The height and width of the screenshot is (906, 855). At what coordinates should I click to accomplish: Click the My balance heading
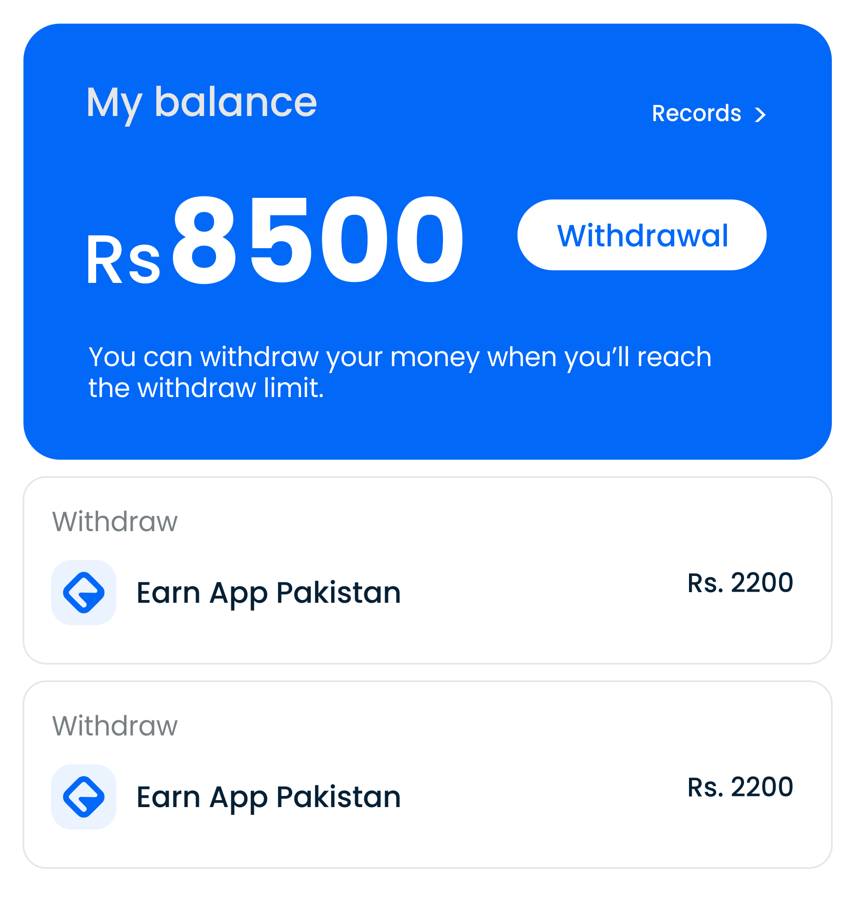pyautogui.click(x=202, y=103)
